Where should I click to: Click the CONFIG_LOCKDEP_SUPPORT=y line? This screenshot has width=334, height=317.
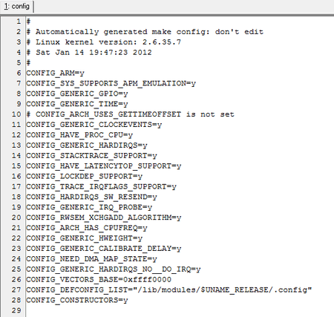pyautogui.click(x=85, y=177)
